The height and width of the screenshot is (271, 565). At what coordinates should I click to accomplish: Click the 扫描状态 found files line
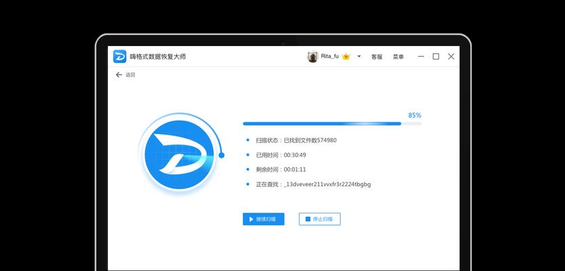coord(296,140)
